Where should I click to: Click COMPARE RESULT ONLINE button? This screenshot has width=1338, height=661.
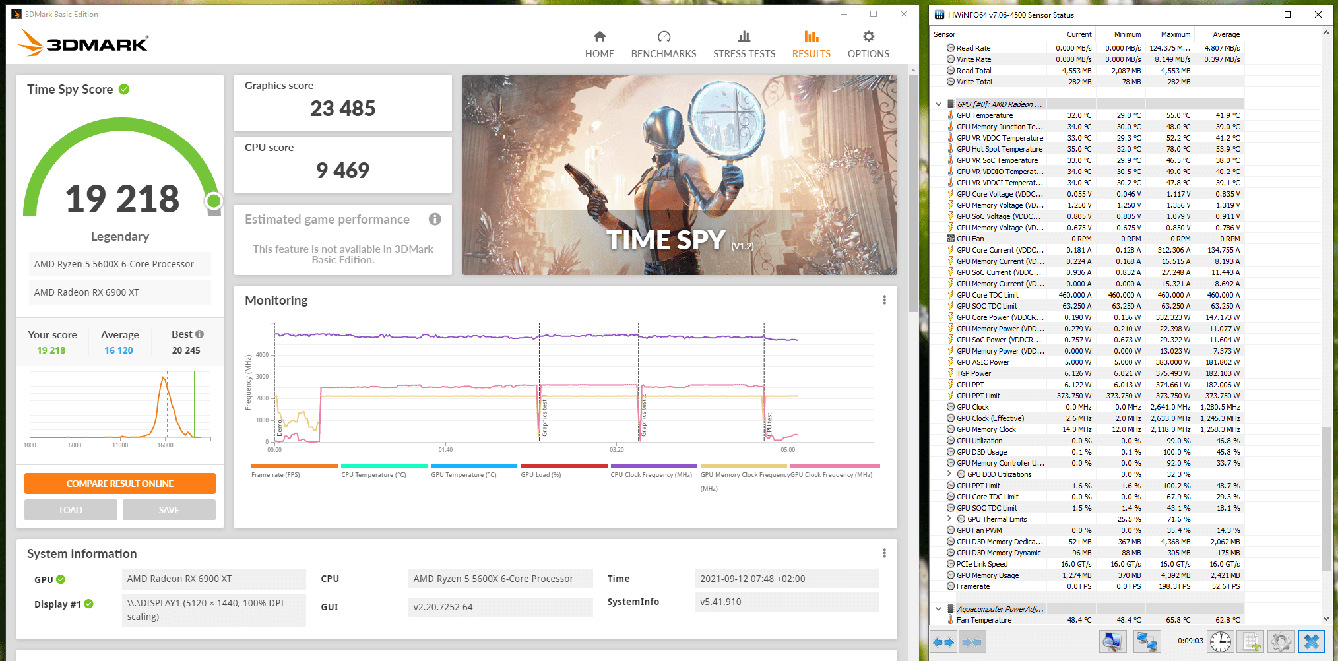coord(120,484)
